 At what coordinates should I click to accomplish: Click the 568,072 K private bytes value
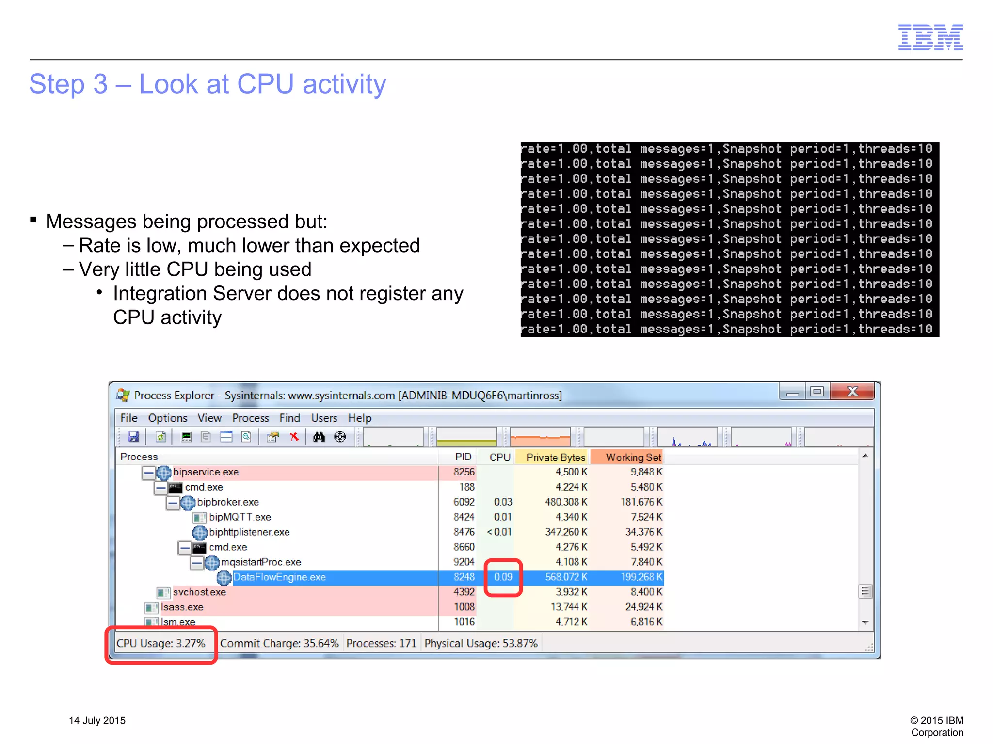point(566,577)
